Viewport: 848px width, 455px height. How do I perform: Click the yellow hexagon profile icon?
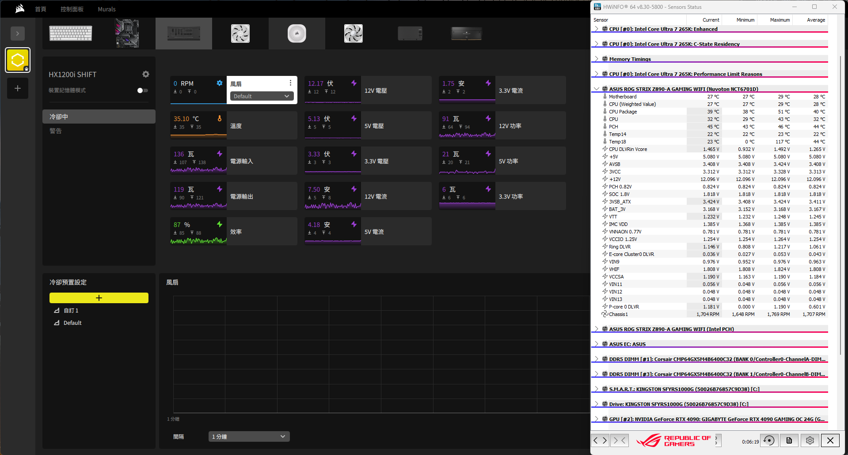[18, 60]
